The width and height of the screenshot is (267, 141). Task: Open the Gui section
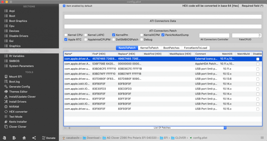[11, 41]
